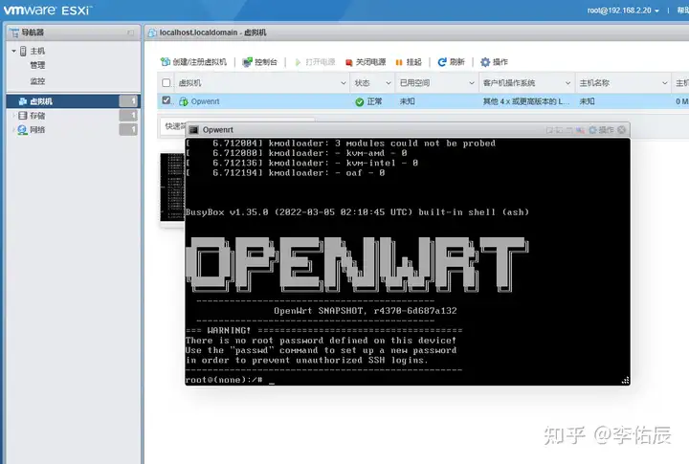689x464 pixels.
Task: Click 其他 4.x 或更高版本 guest OS cell
Action: tap(526, 101)
